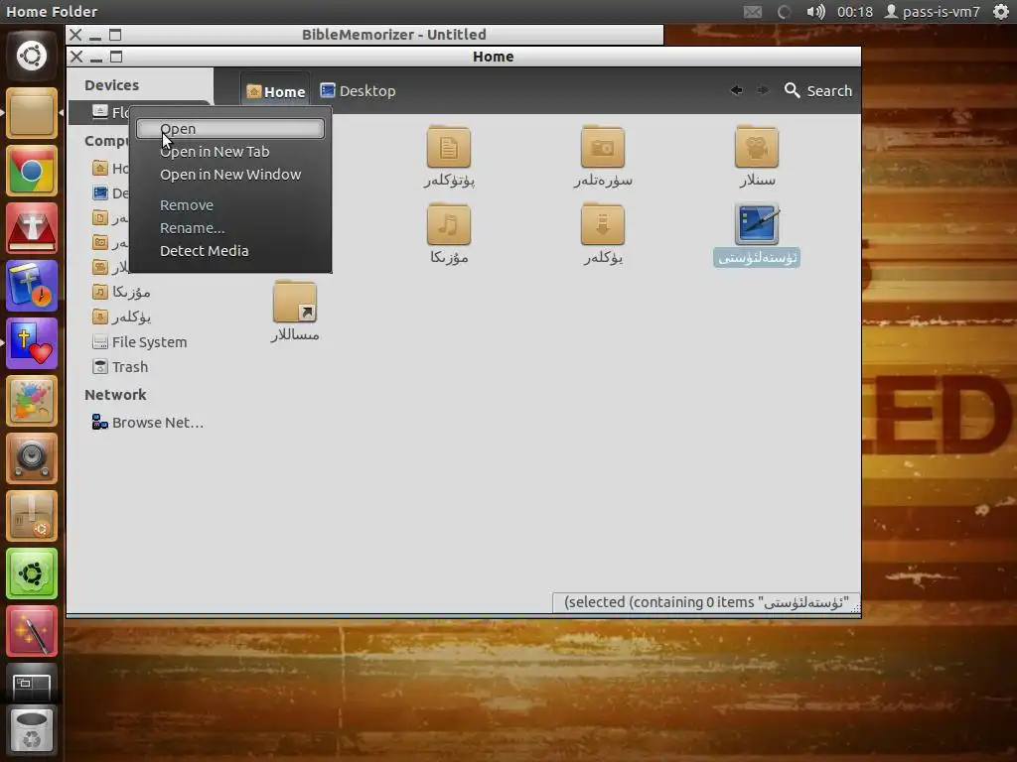Click the Home path button
This screenshot has height=762, width=1017.
[x=276, y=91]
